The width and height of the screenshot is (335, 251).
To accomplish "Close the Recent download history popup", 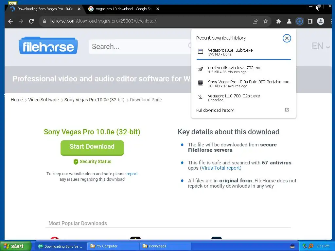I will click(287, 38).
